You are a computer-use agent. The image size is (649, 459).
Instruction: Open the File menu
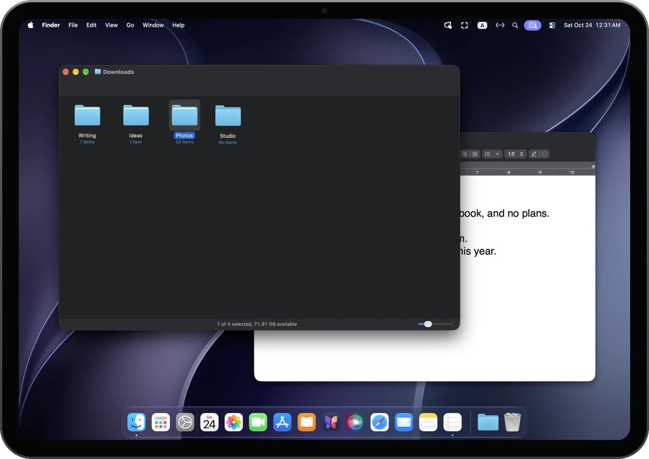pyautogui.click(x=73, y=25)
